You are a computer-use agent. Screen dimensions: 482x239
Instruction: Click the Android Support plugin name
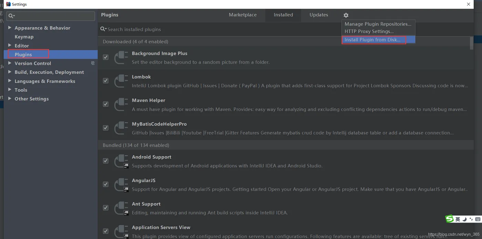coord(151,157)
